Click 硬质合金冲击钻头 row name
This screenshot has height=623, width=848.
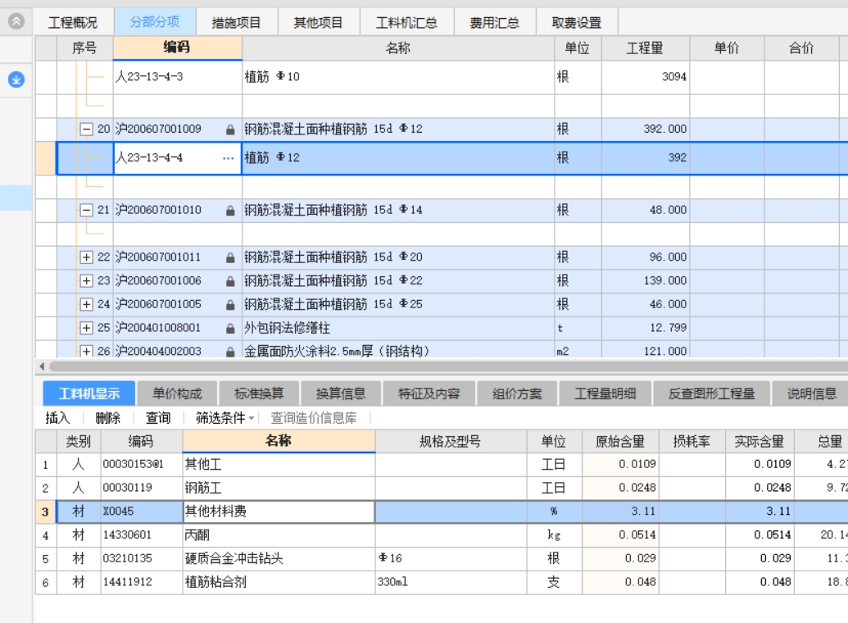pyautogui.click(x=279, y=558)
